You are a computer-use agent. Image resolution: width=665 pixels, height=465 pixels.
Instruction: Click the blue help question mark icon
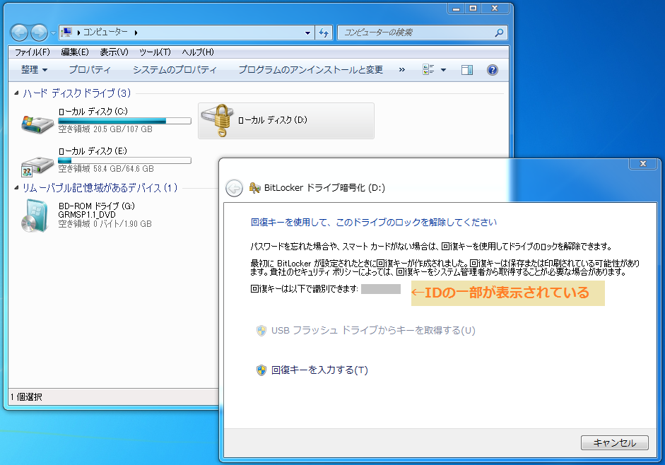(x=493, y=70)
